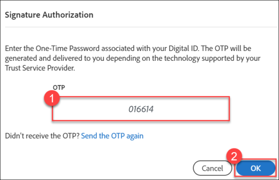Screen dimensions: 279x180
Task: Click inside the OTP input field
Action: [141, 109]
